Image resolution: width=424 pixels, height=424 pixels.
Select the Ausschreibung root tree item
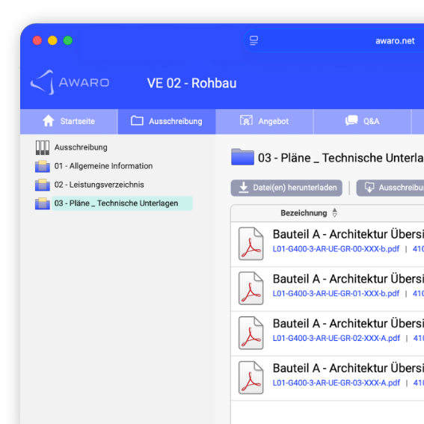(81, 147)
